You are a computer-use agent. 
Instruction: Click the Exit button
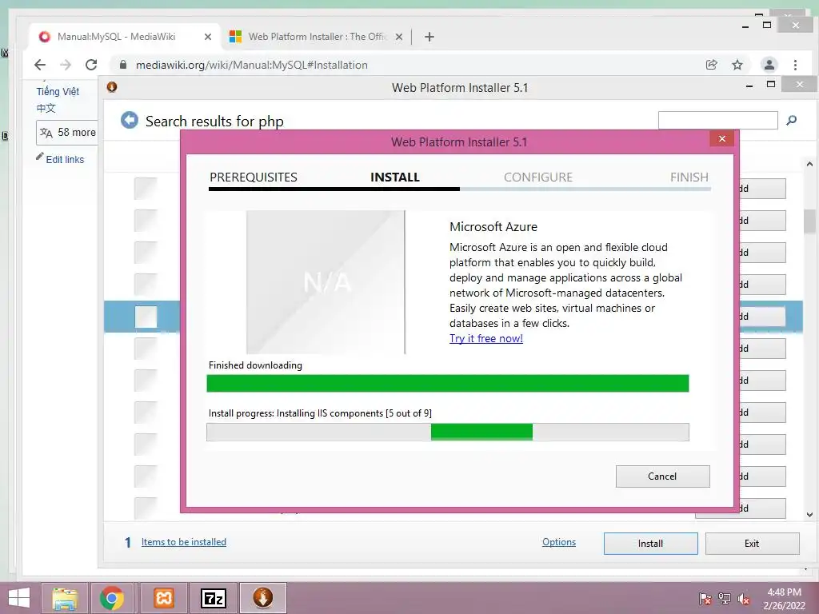(x=752, y=544)
